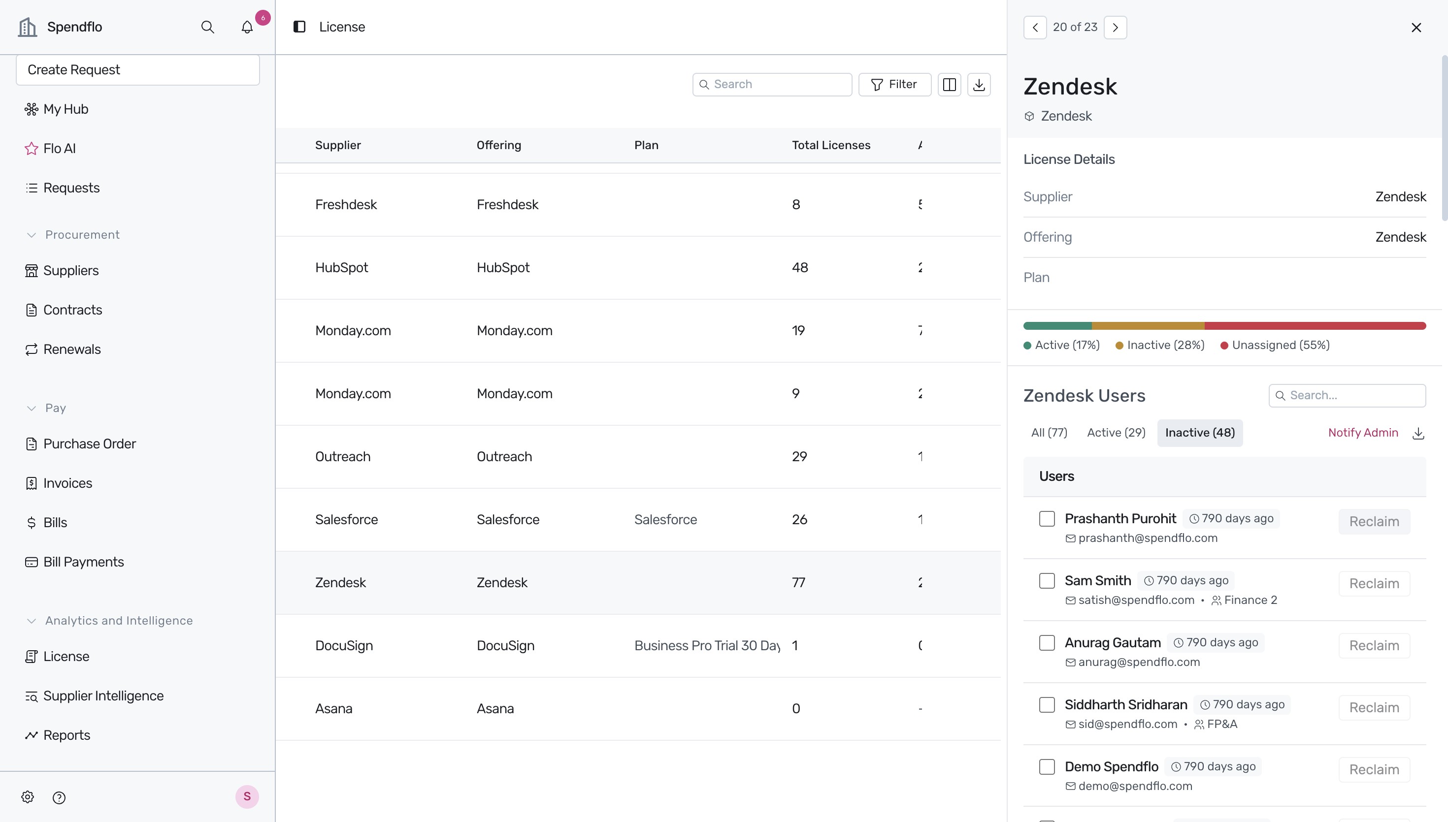Open the Freshdesk license row
This screenshot has height=822, width=1448.
pos(638,205)
